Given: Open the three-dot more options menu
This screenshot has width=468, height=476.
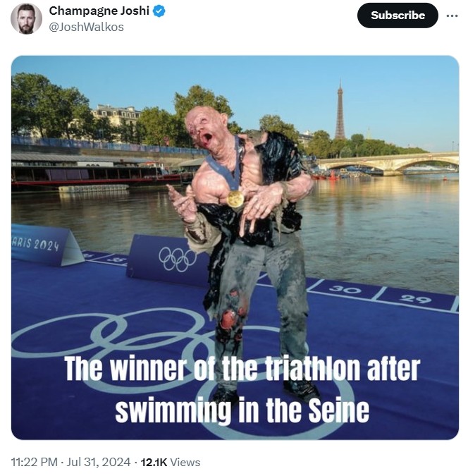Looking at the screenshot, I should (x=452, y=16).
